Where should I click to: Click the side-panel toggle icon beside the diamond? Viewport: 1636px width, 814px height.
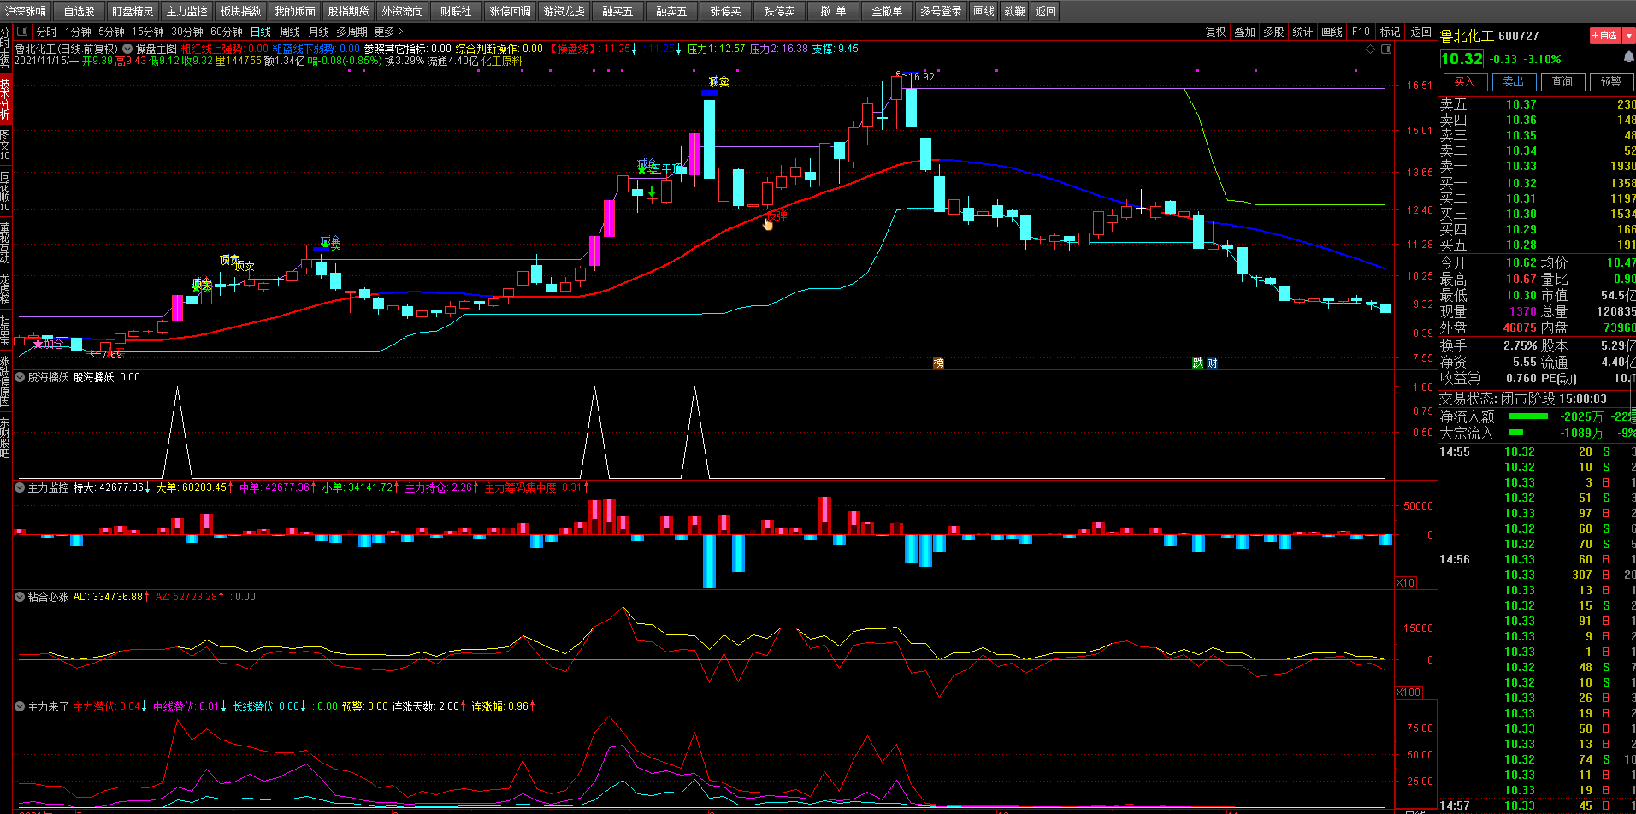(x=1386, y=50)
